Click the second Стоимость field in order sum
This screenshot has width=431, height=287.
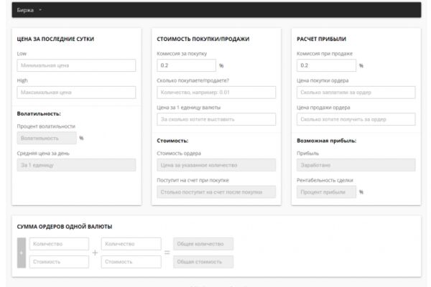pyautogui.click(x=131, y=262)
